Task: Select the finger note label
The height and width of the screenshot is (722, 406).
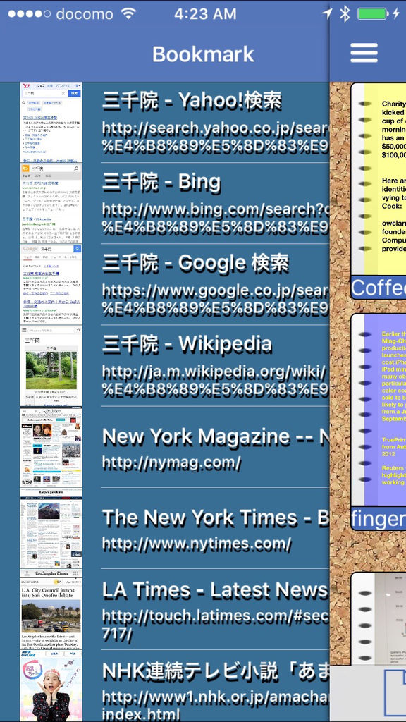Action: coord(379,519)
